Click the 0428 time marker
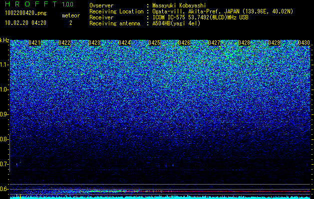Screen dimensions: 314x199 point(244,43)
